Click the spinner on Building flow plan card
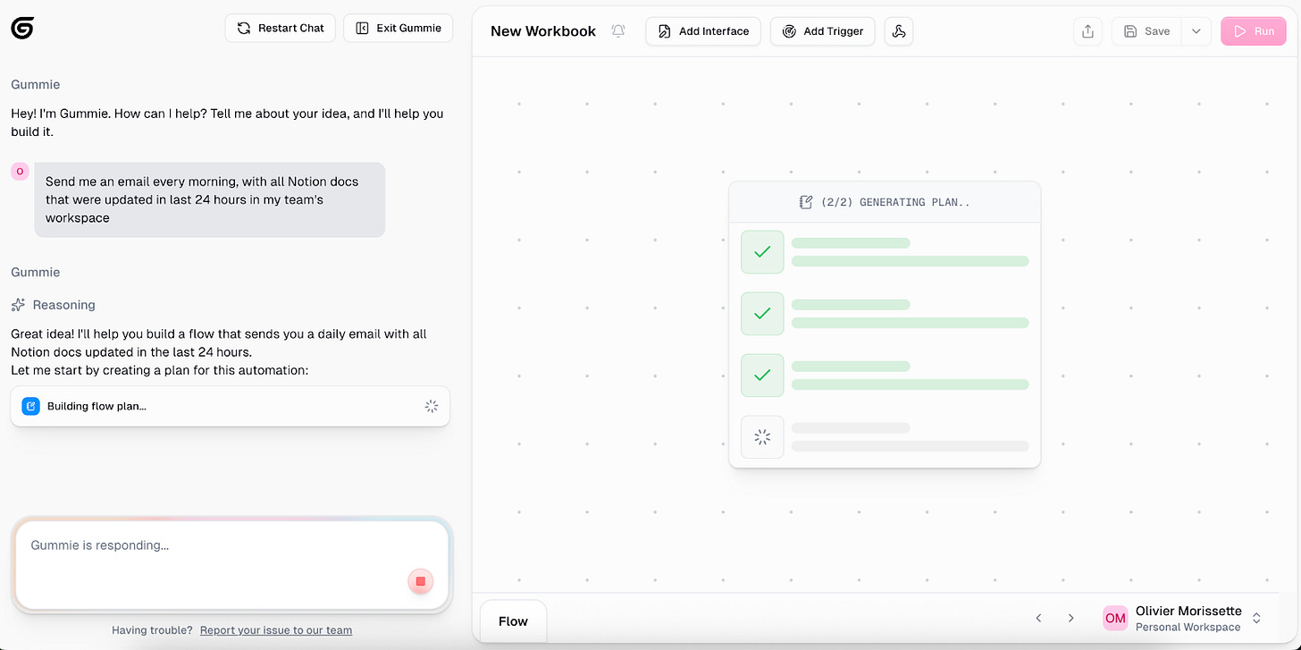This screenshot has height=650, width=1301. pyautogui.click(x=432, y=406)
